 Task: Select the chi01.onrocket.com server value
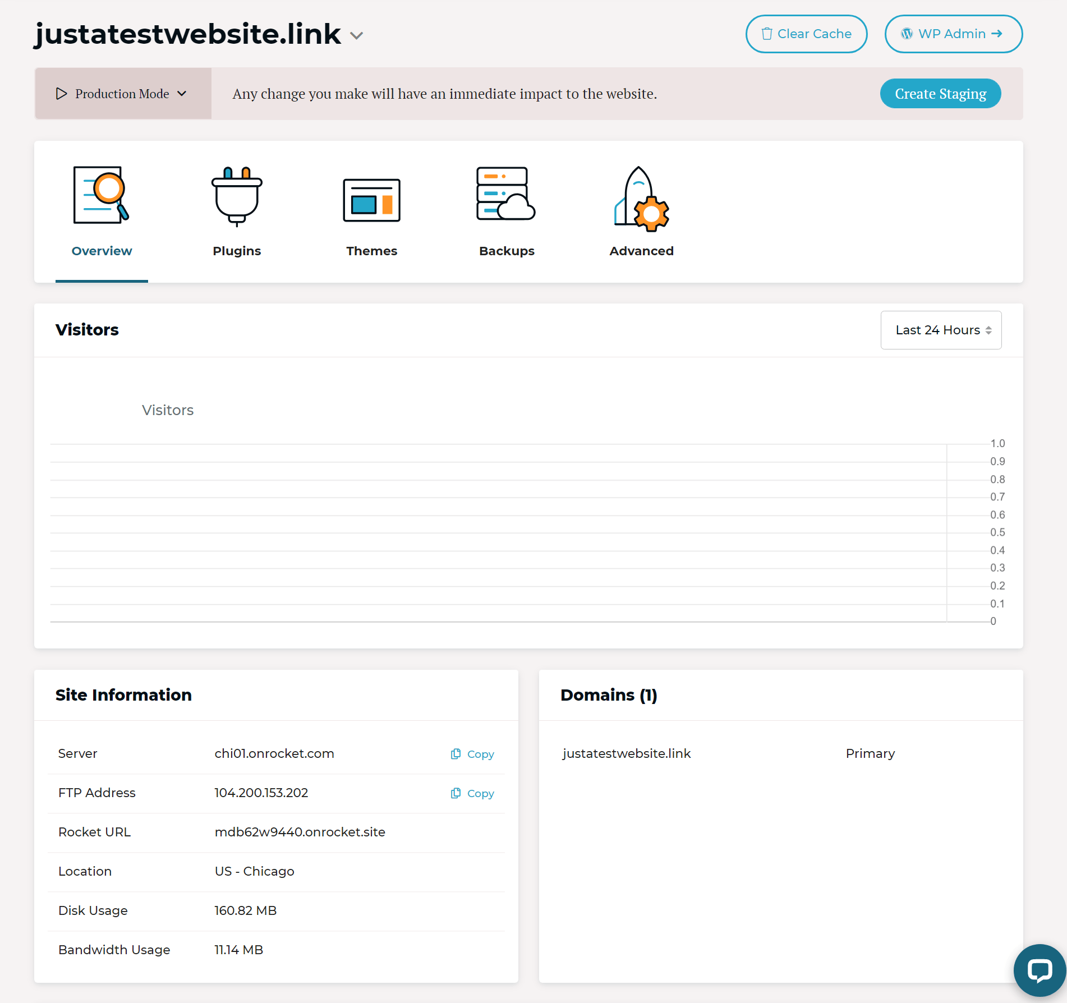point(274,753)
